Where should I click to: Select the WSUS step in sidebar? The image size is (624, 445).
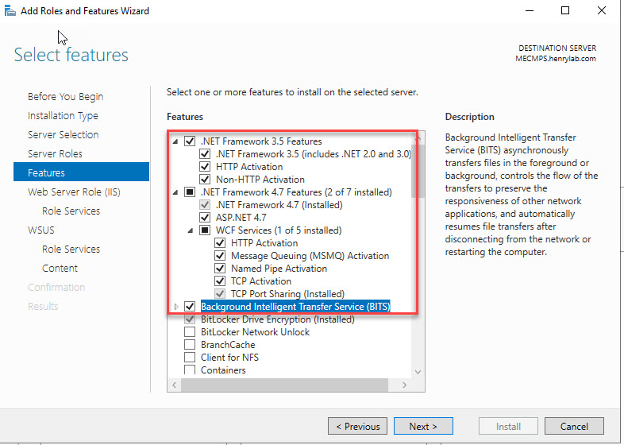(x=41, y=230)
